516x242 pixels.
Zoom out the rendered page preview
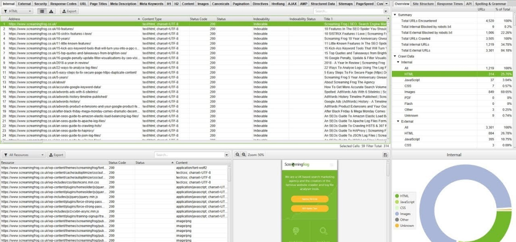pos(238,155)
